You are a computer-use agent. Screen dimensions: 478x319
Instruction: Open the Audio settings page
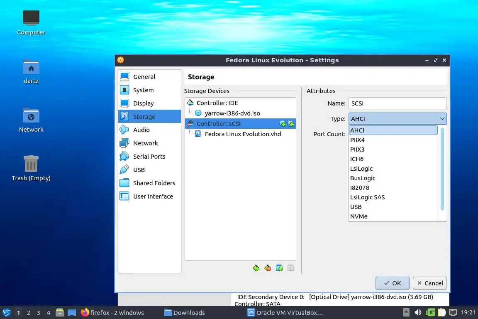coord(149,130)
